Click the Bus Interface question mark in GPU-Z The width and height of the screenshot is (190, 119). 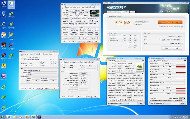pyautogui.click(x=143, y=78)
